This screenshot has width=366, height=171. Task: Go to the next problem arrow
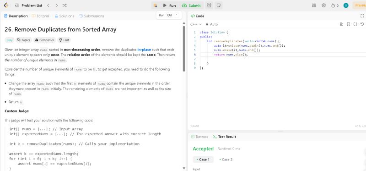[56, 6]
